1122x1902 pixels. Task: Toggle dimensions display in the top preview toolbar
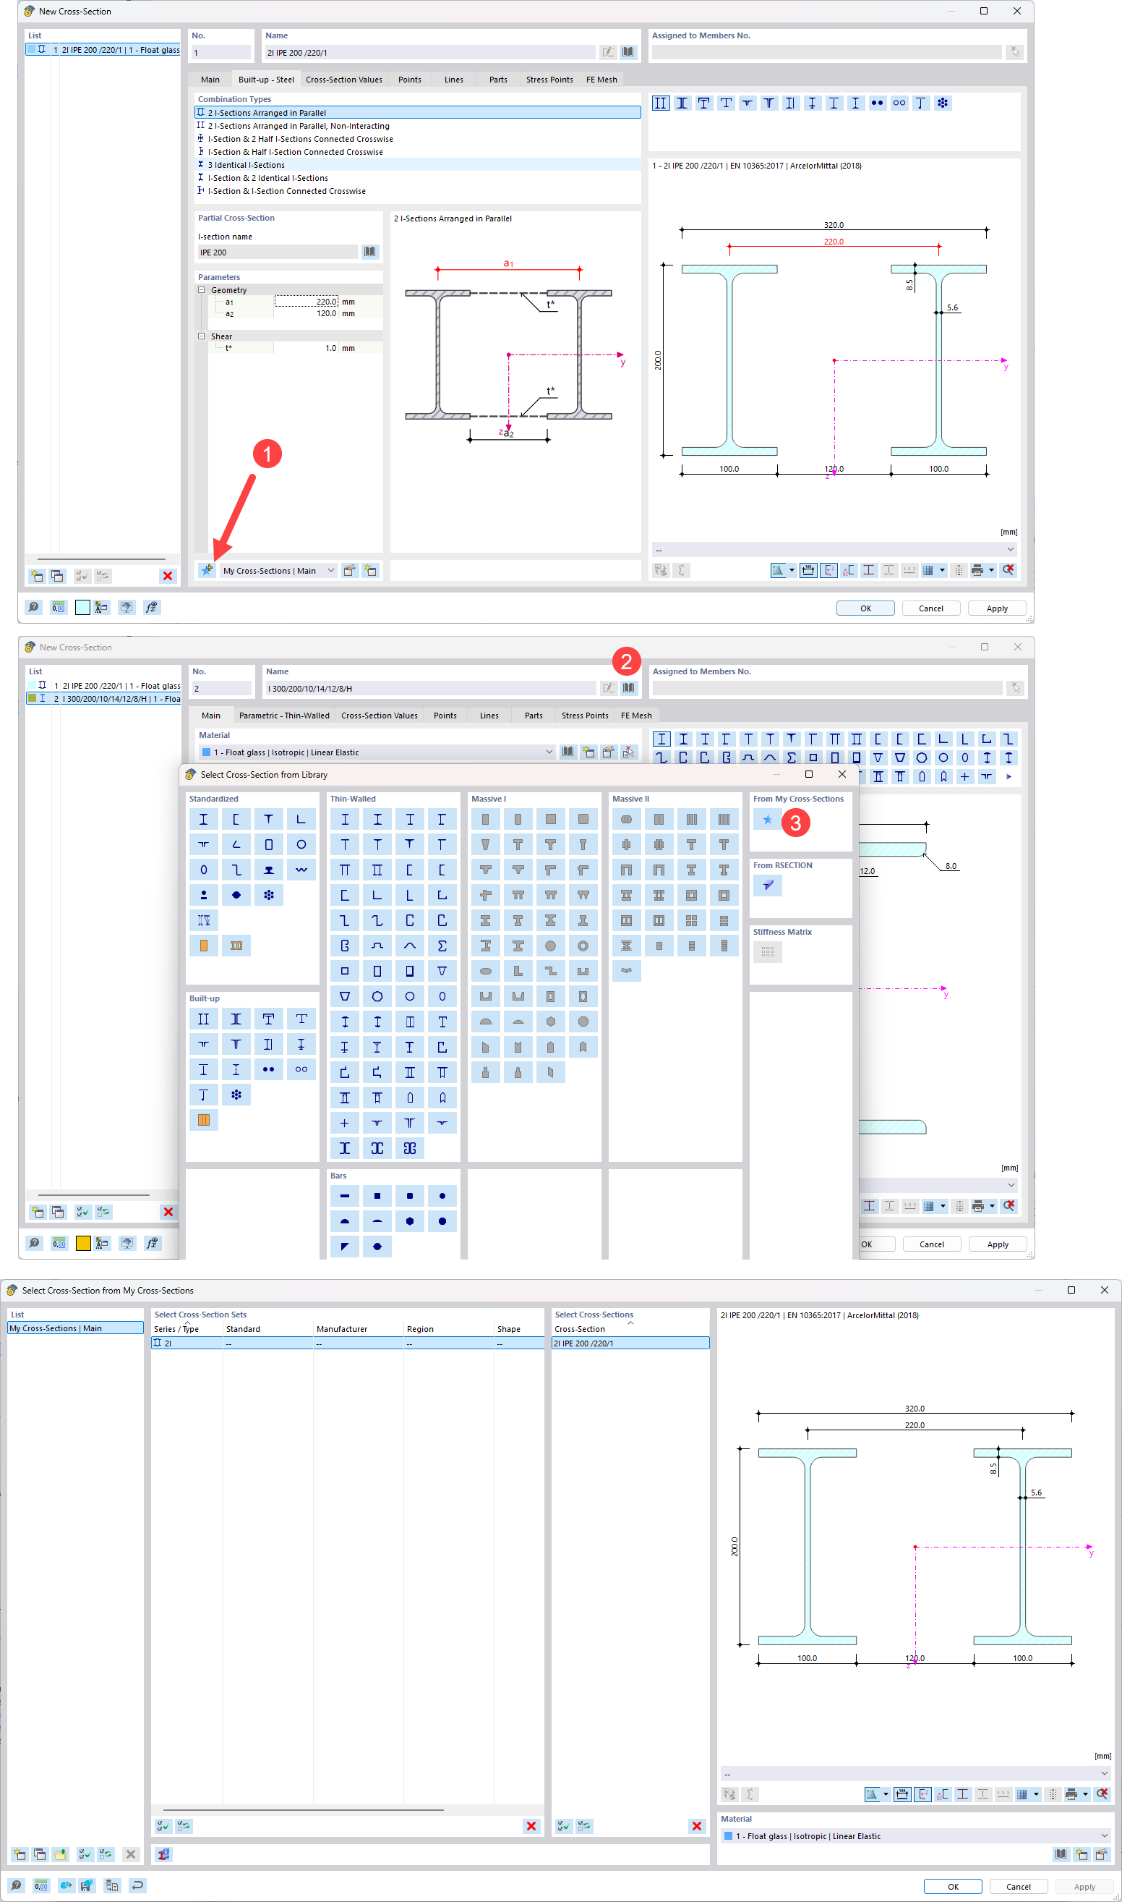pyautogui.click(x=808, y=570)
